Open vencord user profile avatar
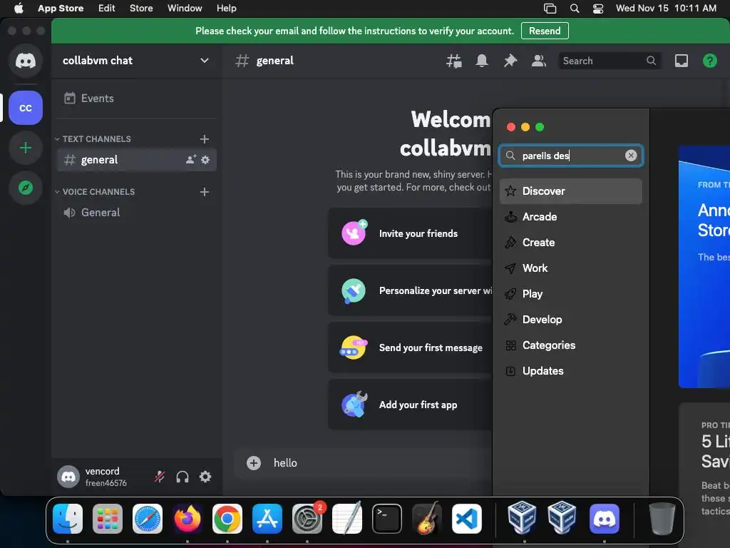730x548 pixels. [x=68, y=477]
